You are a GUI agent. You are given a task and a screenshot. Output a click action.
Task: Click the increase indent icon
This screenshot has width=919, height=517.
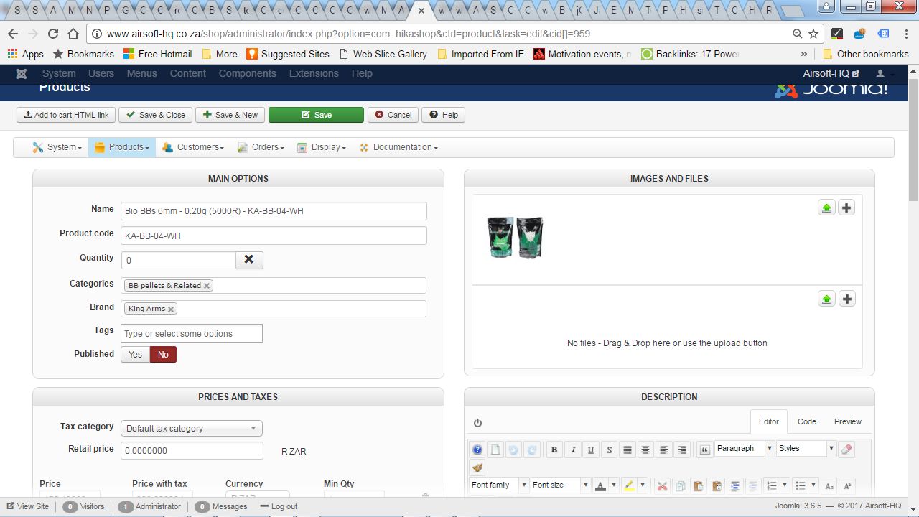click(x=734, y=486)
